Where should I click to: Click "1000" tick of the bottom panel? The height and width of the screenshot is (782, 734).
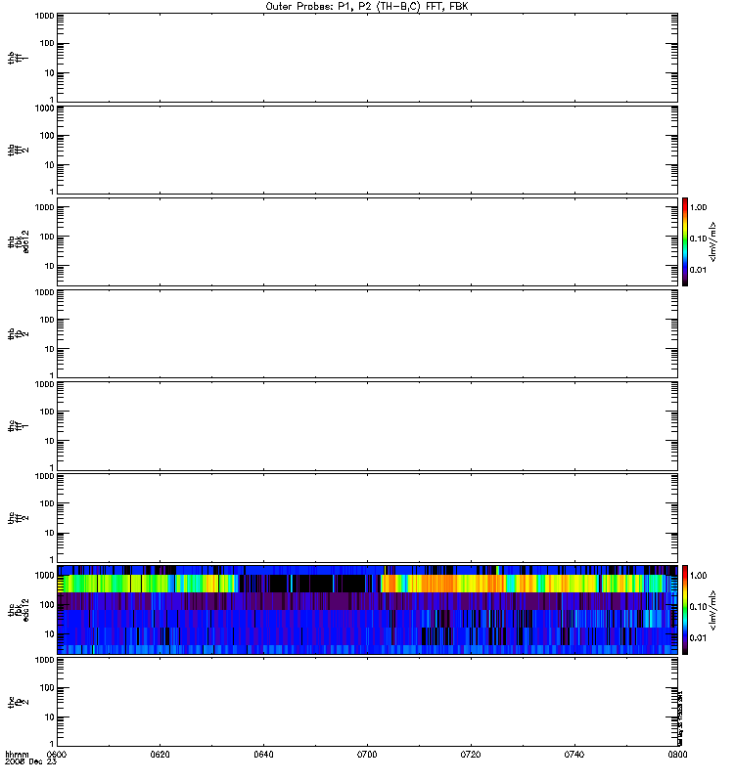click(x=44, y=661)
